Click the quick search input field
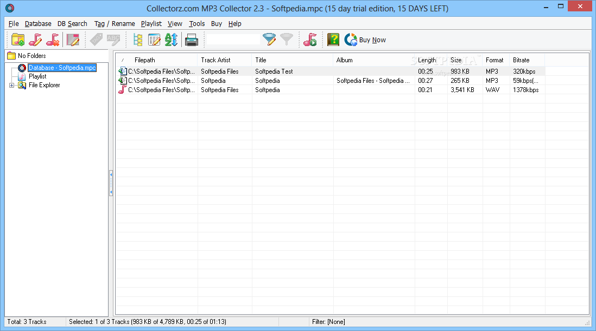Image resolution: width=596 pixels, height=331 pixels. click(x=233, y=40)
